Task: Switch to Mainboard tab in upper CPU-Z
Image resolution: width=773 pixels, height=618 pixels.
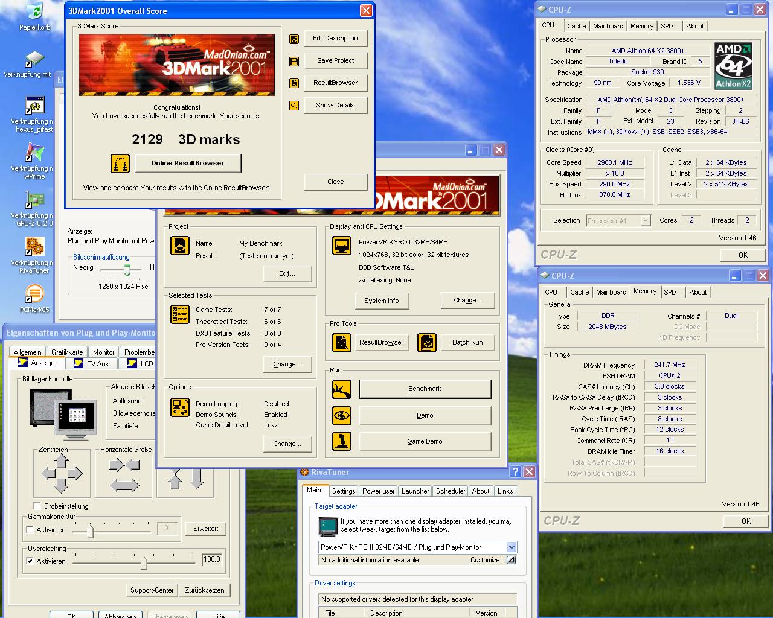Action: pyautogui.click(x=608, y=26)
